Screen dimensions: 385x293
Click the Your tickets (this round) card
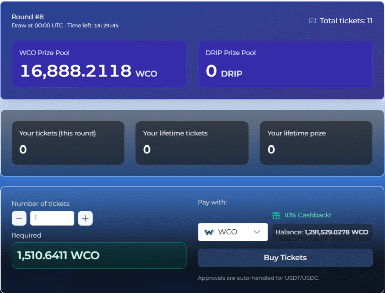pyautogui.click(x=68, y=142)
